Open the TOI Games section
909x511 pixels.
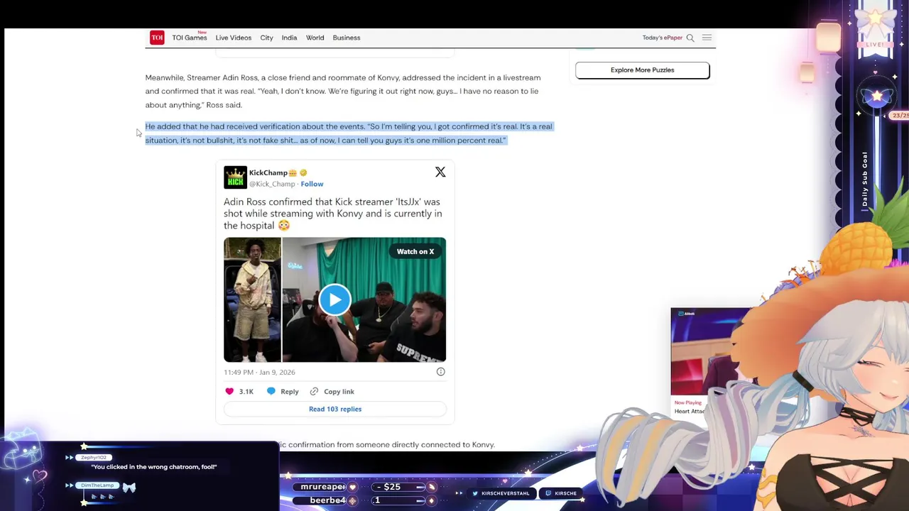click(189, 38)
